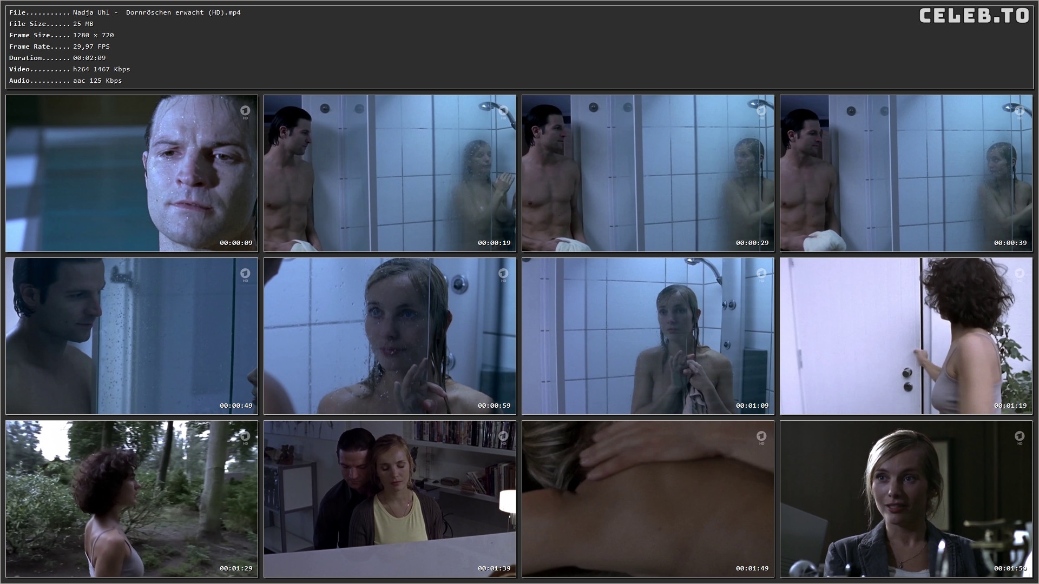Select the Frame Rate 29,97 FPS line
Screen dimensions: 1039x584
tap(60, 47)
